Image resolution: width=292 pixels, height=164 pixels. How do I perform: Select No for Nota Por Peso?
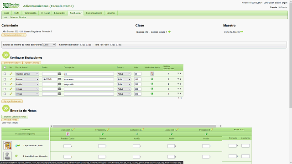(x=117, y=45)
